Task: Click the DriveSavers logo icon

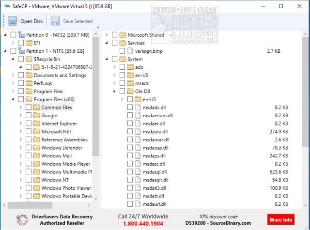Action: coord(22,220)
